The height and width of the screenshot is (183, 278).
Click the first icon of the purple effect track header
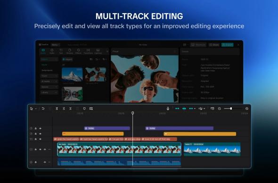[x=31, y=128]
